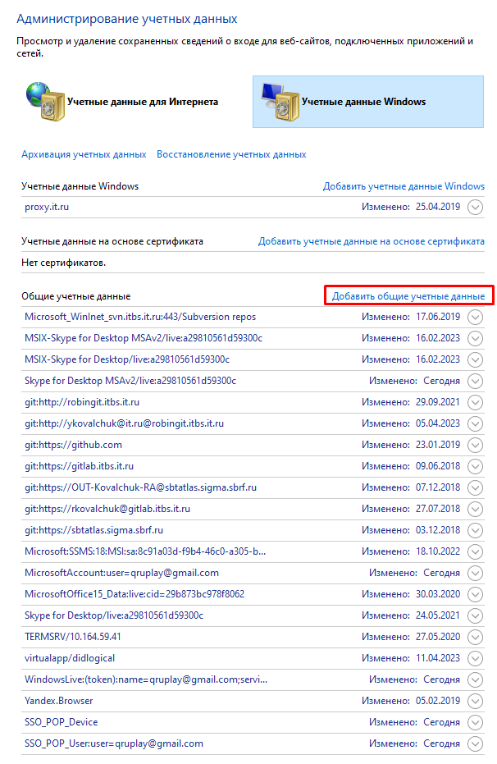The height and width of the screenshot is (764, 497).
Task: Open git:https://OUT-Kovalchuk-RA@sbtatlas.sigma.sbrf.ru entry
Action: 141,487
